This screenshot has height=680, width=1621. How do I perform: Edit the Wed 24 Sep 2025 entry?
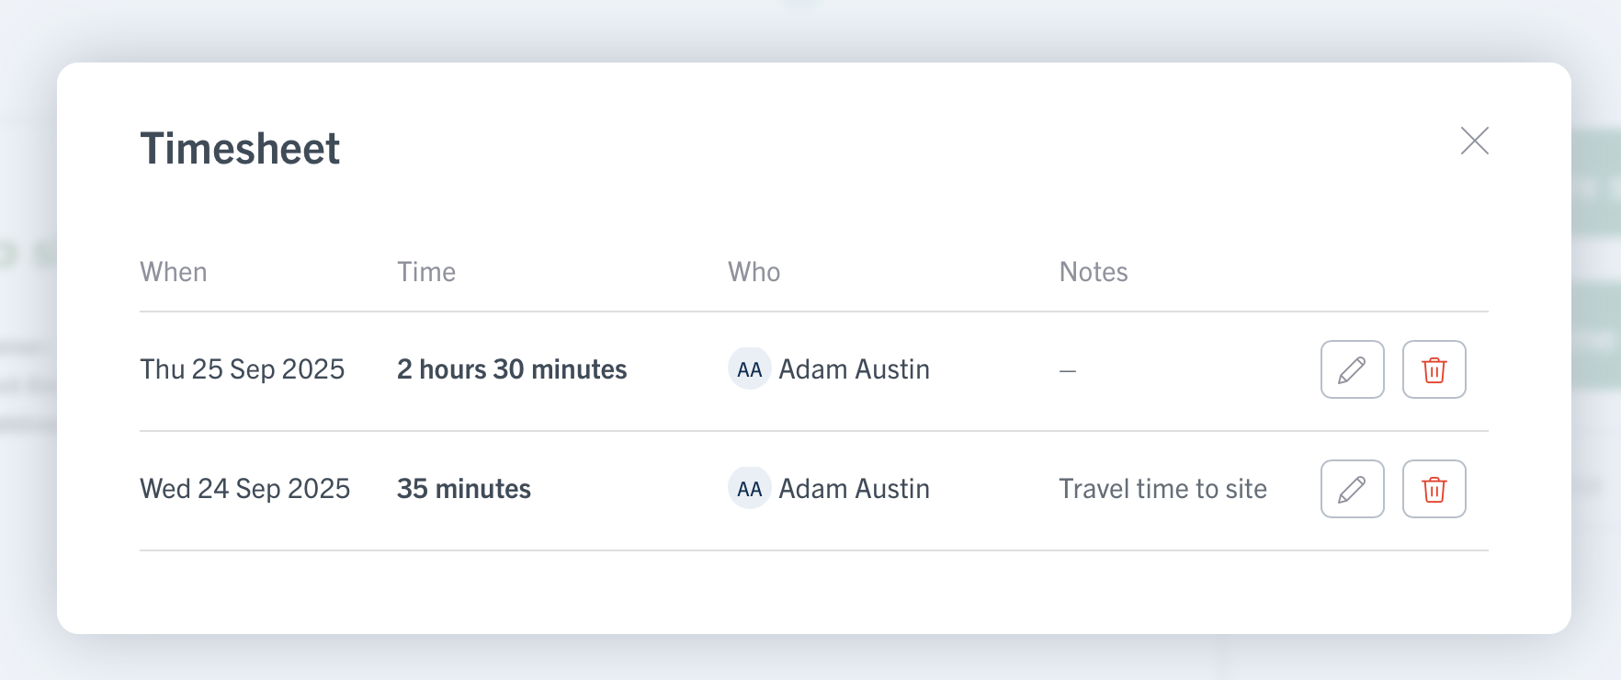point(1352,489)
